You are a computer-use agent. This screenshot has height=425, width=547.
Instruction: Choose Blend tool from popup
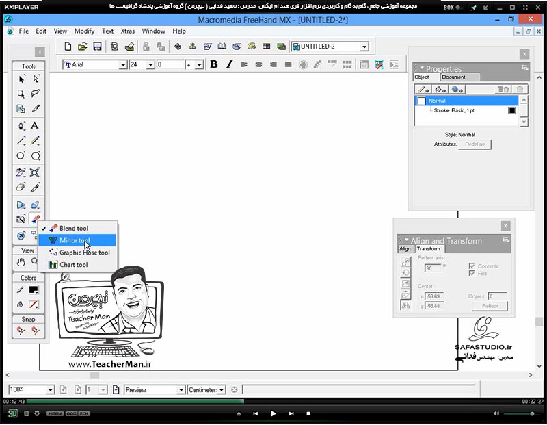point(77,228)
